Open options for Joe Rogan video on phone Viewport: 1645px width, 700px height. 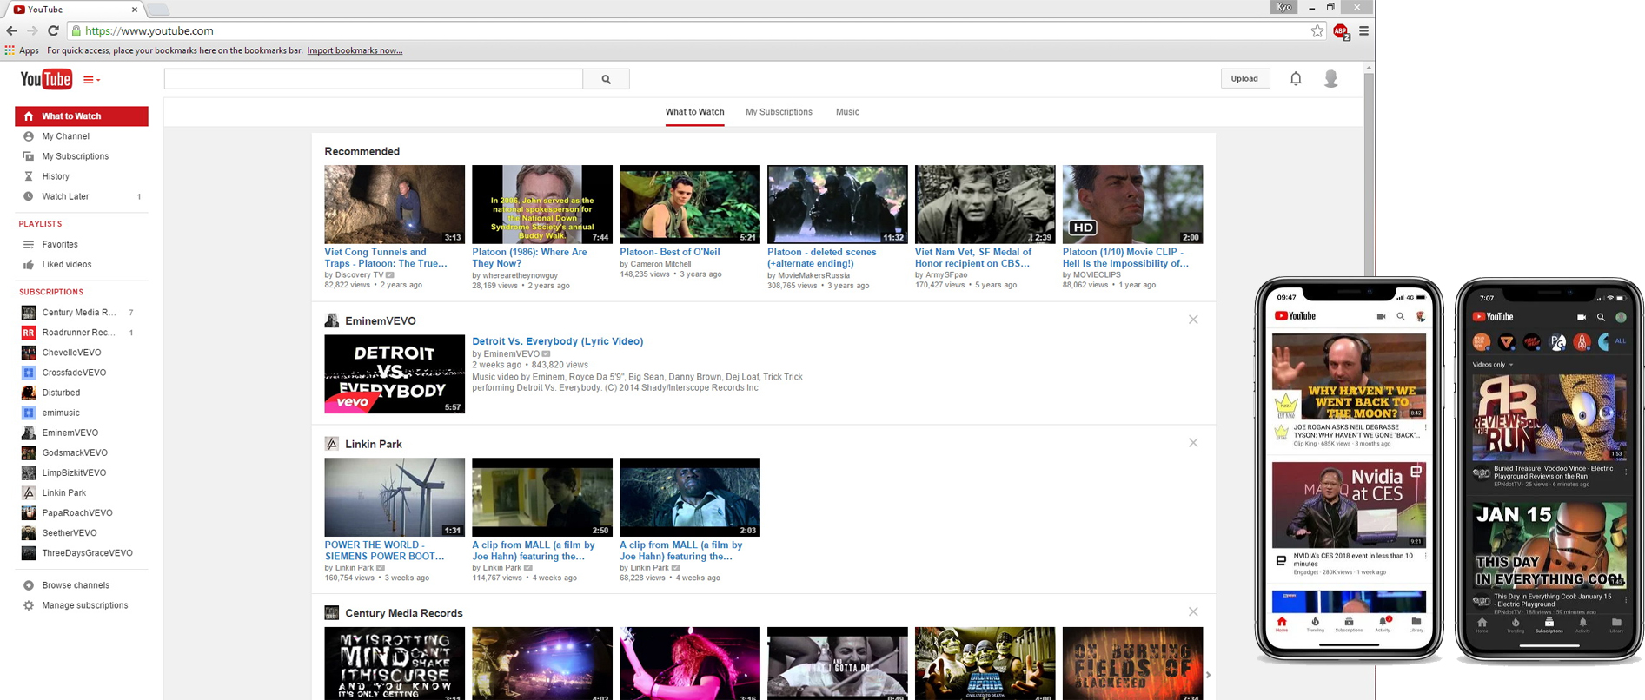(1425, 427)
